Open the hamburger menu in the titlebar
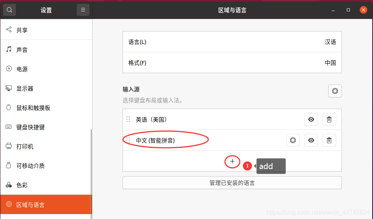 point(83,9)
